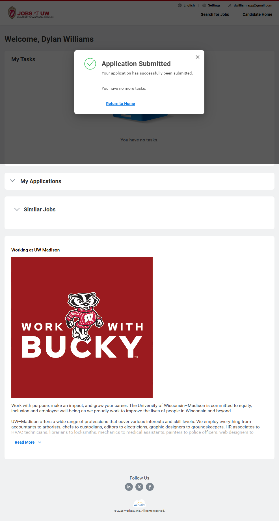Image resolution: width=279 pixels, height=521 pixels.
Task: Click the green success checkmark icon
Action: [90, 64]
